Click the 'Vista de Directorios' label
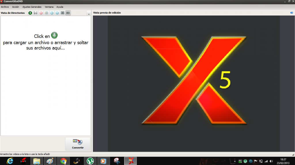The image size is (295, 165). pos(13,13)
